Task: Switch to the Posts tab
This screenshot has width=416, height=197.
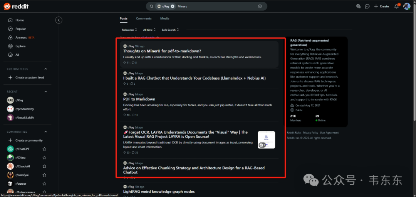Action: [123, 18]
